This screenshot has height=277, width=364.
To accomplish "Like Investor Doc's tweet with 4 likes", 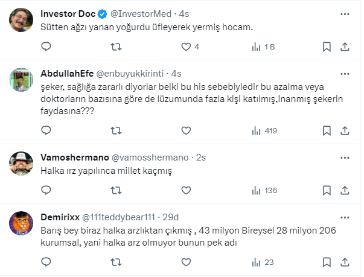I will [186, 46].
